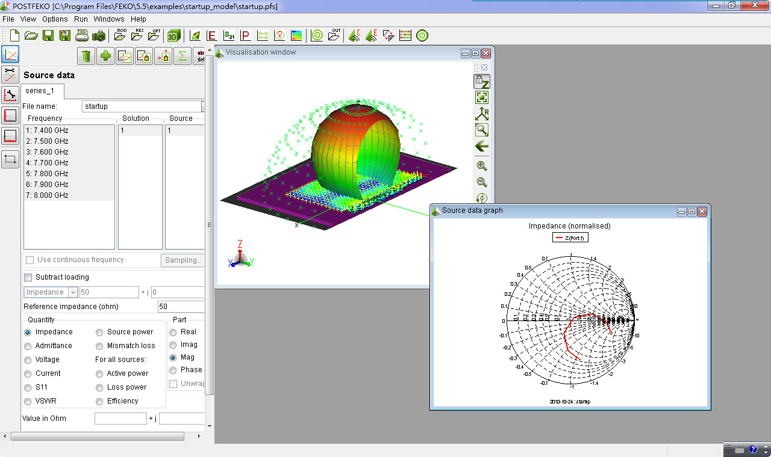This screenshot has height=457, width=771.
Task: Select the Impedance quantity radio button
Action: [x=28, y=332]
